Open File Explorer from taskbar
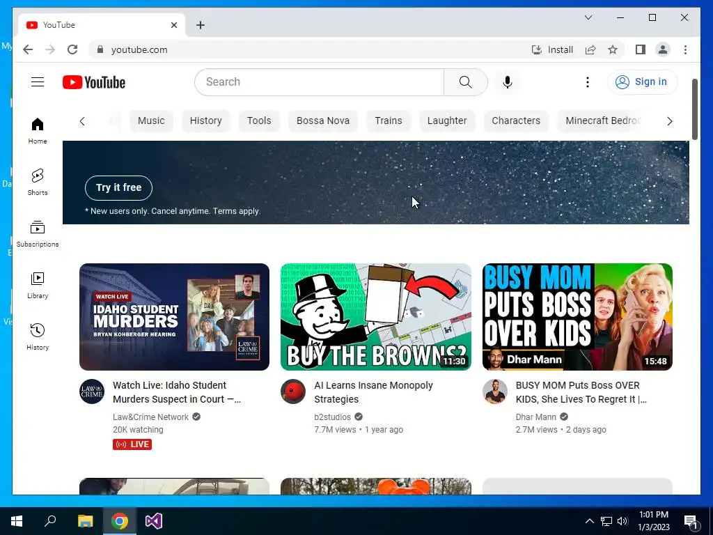 85,521
